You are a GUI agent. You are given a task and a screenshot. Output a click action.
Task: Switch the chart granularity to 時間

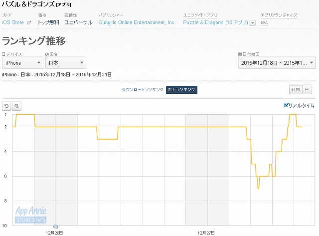296,89
